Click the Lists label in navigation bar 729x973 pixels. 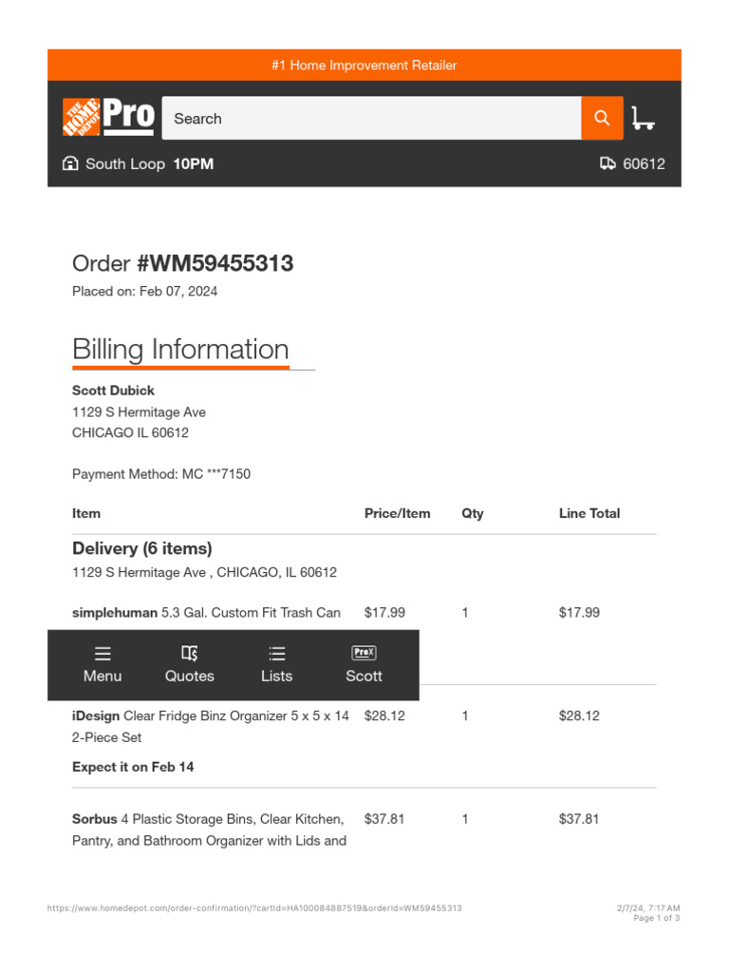coord(277,676)
